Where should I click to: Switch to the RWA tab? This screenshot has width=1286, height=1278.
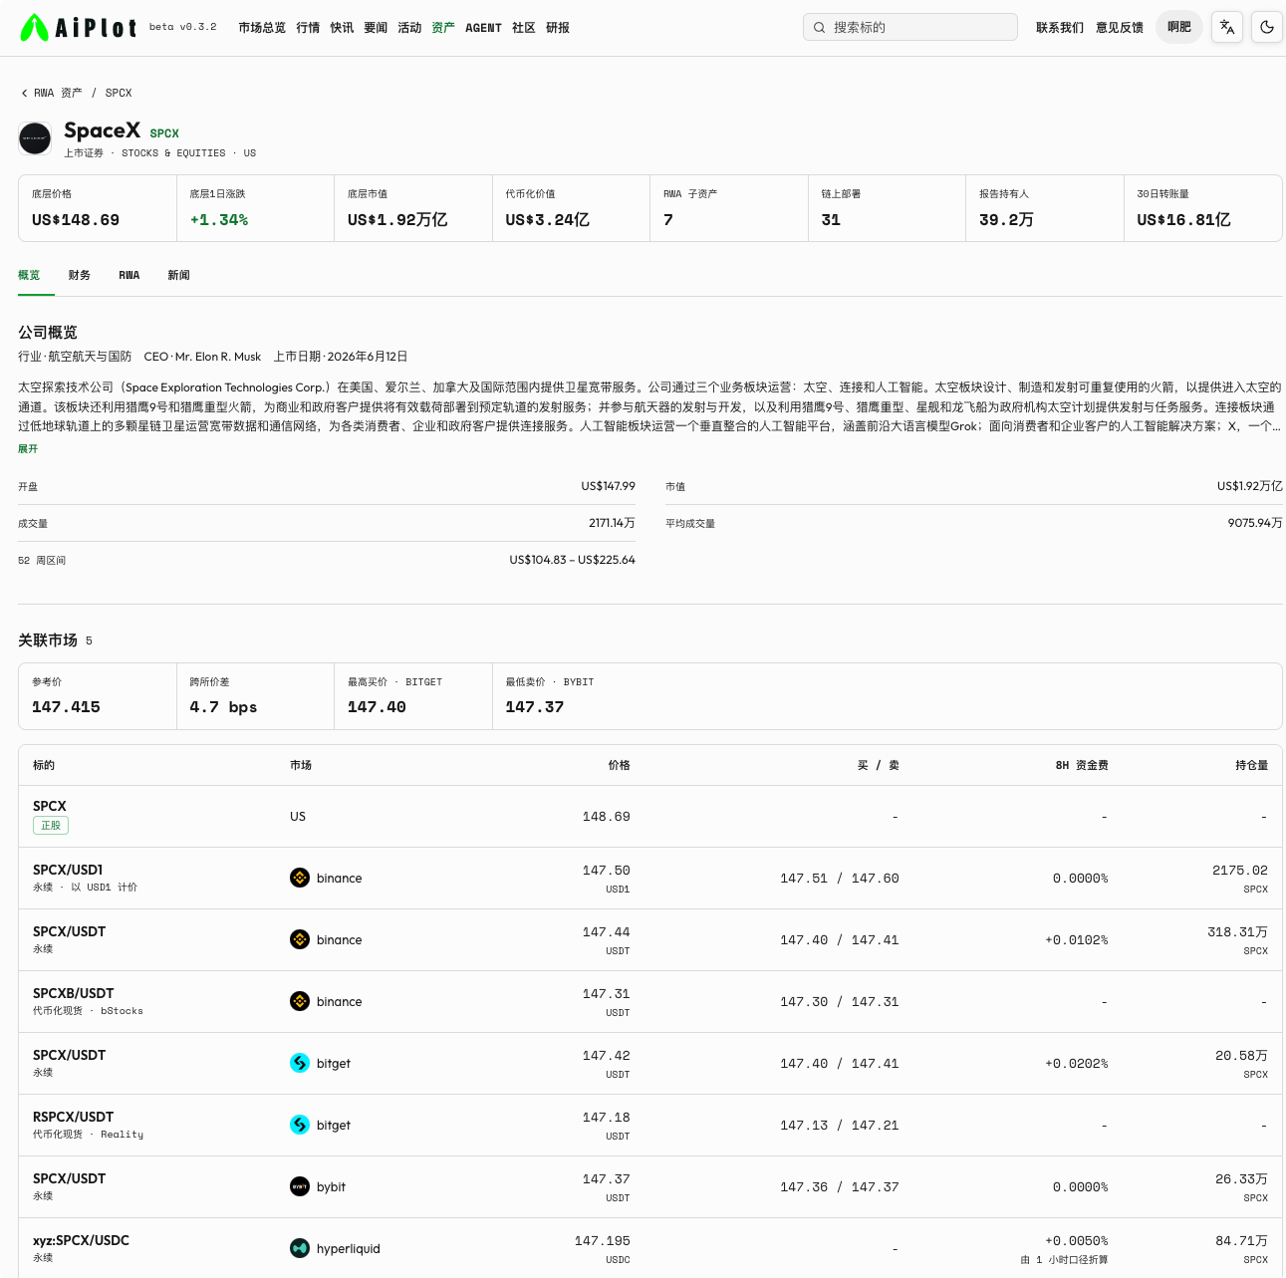tap(129, 275)
